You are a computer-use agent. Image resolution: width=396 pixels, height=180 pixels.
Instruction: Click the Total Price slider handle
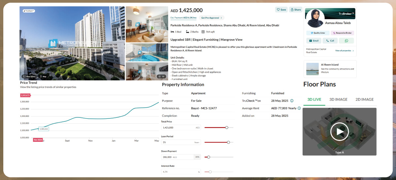[227, 127]
